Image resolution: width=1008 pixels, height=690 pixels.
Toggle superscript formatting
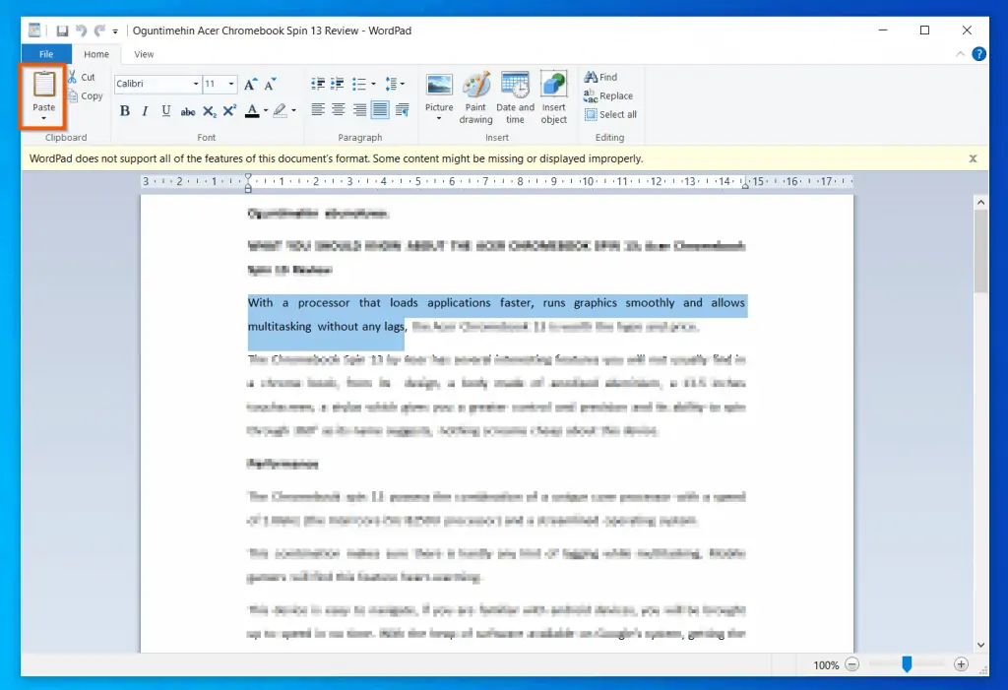pyautogui.click(x=229, y=110)
